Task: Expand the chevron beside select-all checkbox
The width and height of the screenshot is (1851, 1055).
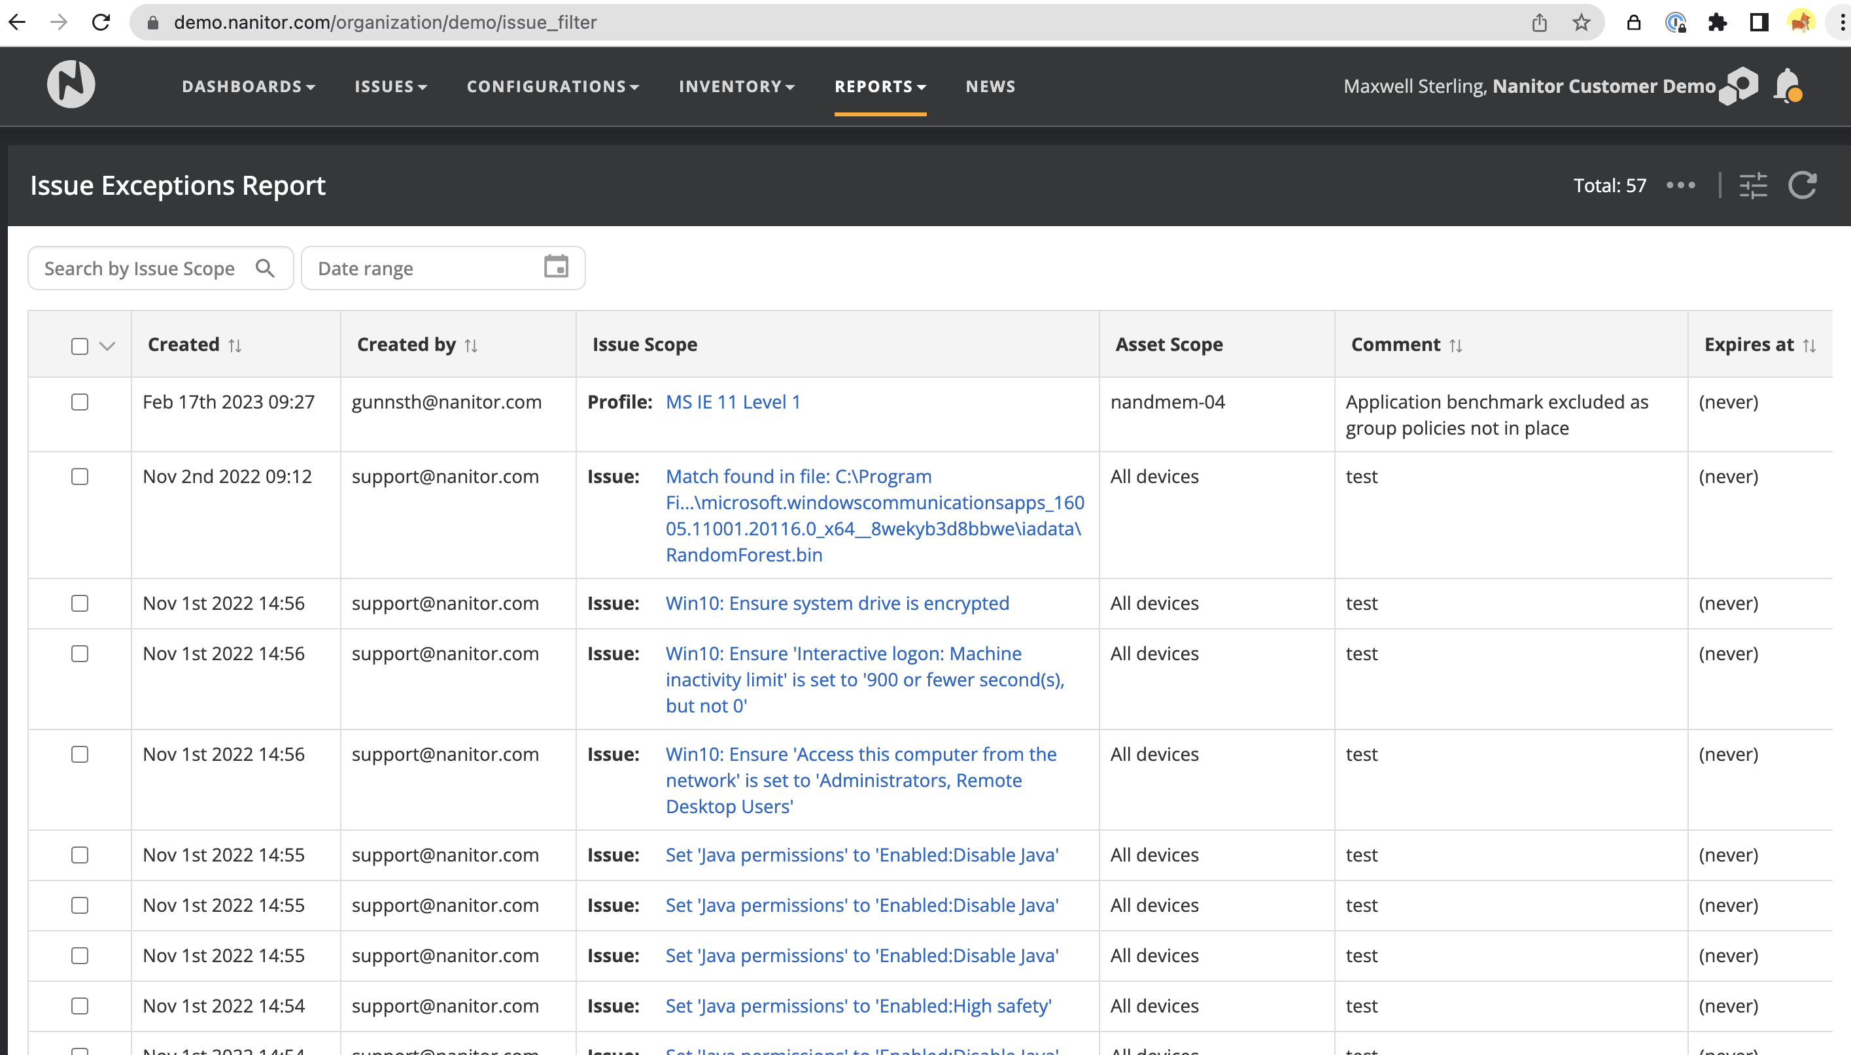Action: coord(107,346)
